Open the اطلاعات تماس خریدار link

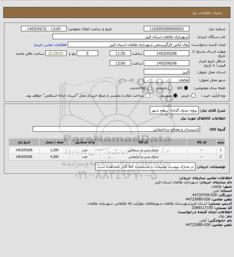coord(50,45)
